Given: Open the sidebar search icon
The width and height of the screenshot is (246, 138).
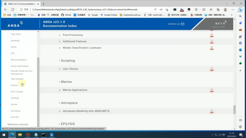Looking at the screenshot, I should [240, 16].
